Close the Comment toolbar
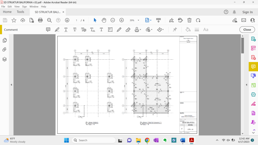Viewport: 258px width, 145px height. pos(247,29)
